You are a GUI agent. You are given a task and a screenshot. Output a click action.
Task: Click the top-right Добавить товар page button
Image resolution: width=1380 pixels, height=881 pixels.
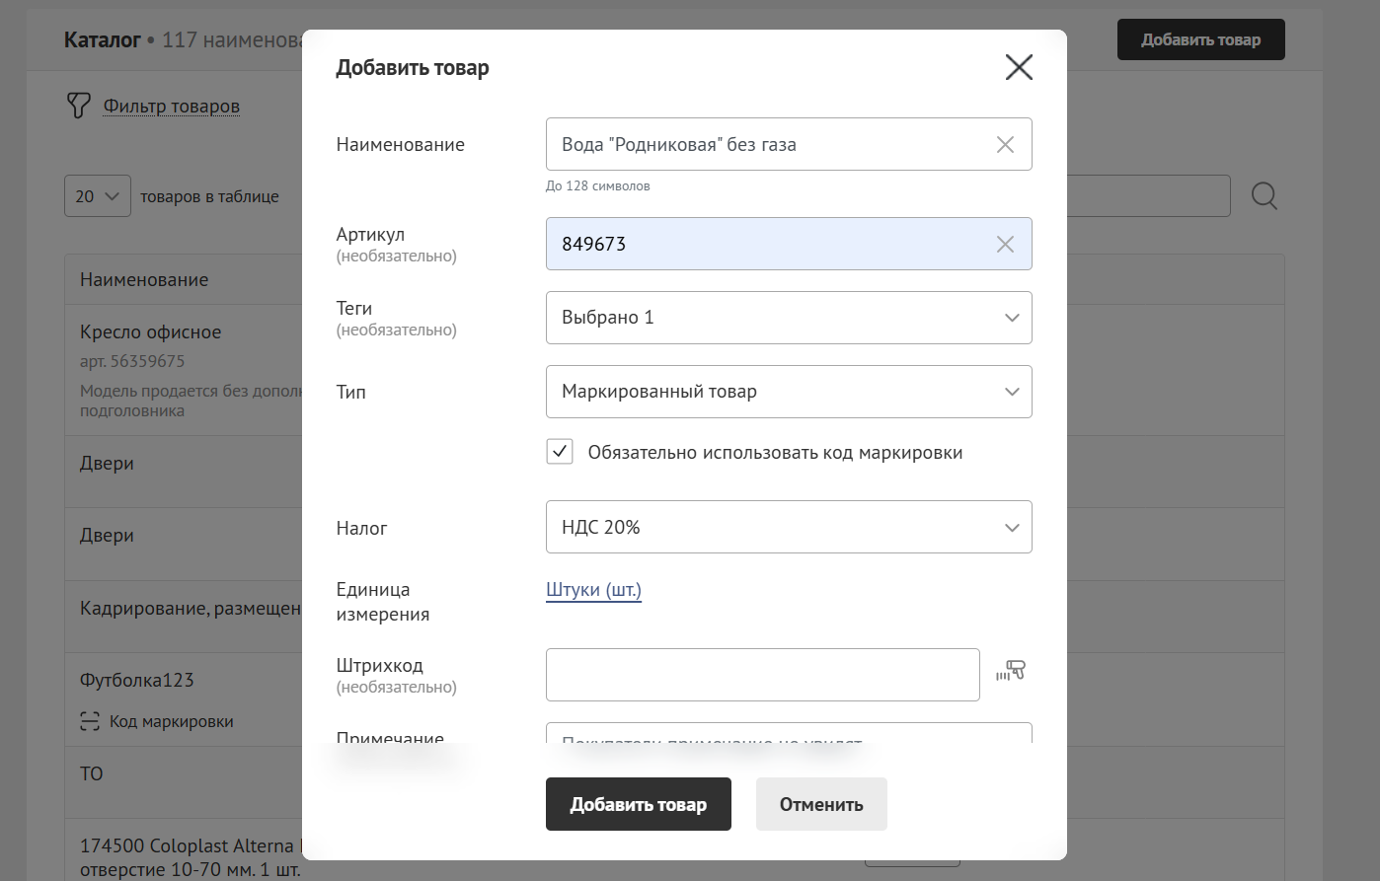coord(1200,40)
